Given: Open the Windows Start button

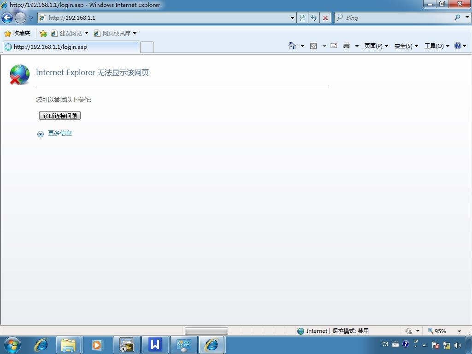Looking at the screenshot, I should (x=12, y=345).
